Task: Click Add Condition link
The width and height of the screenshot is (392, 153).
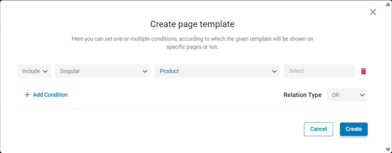Action: 46,95
